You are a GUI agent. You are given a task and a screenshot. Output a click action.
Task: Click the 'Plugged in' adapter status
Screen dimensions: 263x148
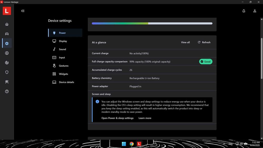(135, 86)
